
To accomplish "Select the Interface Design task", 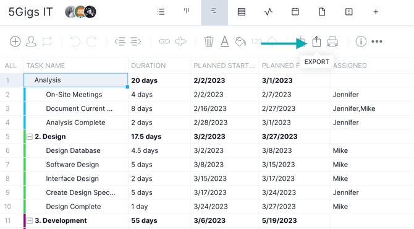I will 72,178.
